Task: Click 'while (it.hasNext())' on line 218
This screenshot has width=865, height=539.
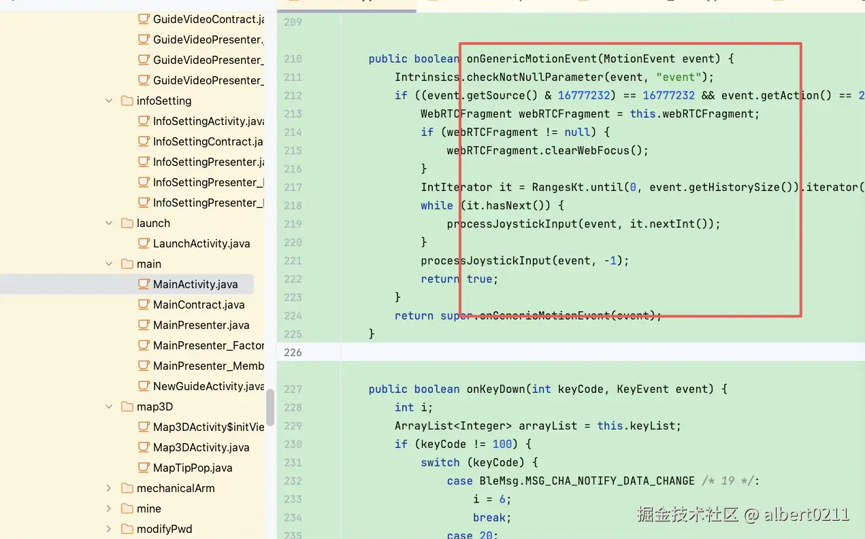Action: point(493,205)
